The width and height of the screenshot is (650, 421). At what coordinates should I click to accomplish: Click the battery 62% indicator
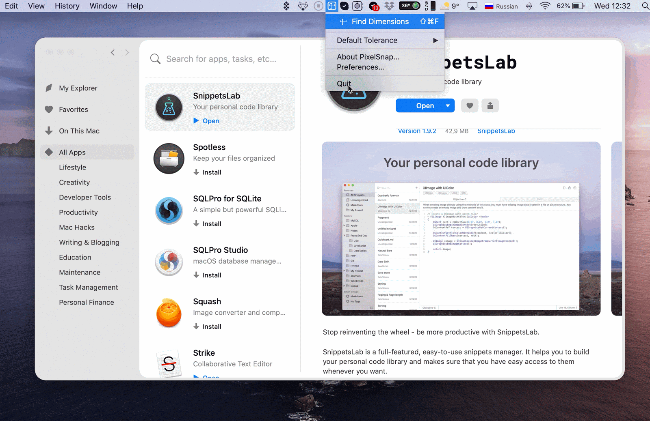click(570, 6)
